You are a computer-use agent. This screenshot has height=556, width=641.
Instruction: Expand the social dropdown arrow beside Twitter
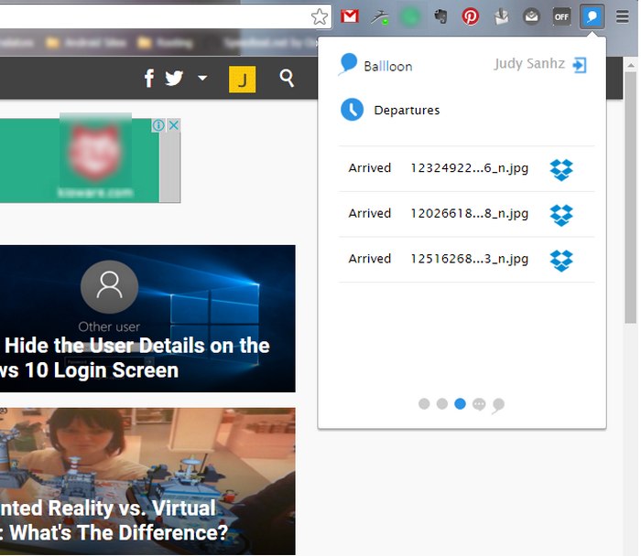pyautogui.click(x=202, y=79)
